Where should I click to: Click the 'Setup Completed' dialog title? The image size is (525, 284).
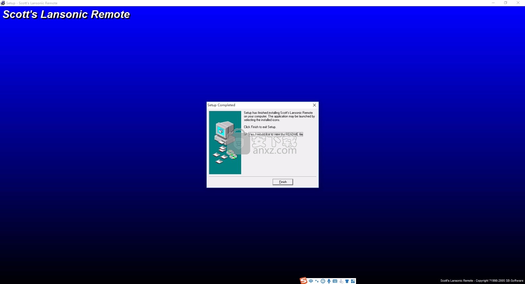pos(221,105)
